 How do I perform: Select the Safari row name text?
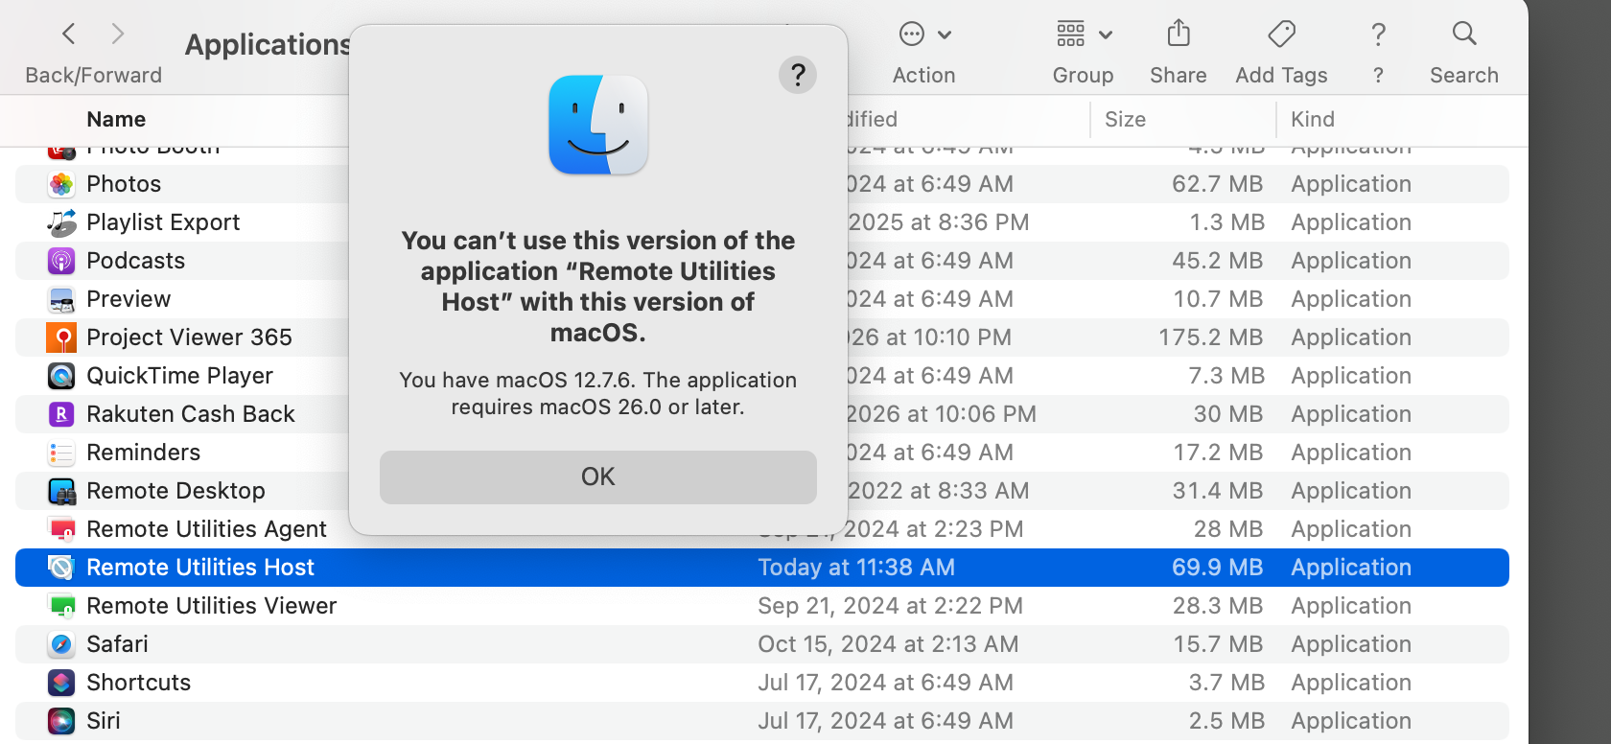click(117, 644)
